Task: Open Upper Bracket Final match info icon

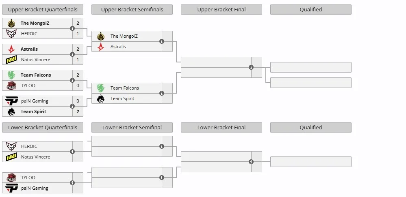Action: pos(251,67)
